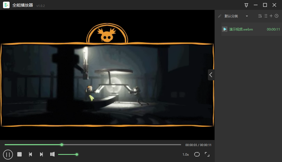Click the volume slider handle

[77, 155]
